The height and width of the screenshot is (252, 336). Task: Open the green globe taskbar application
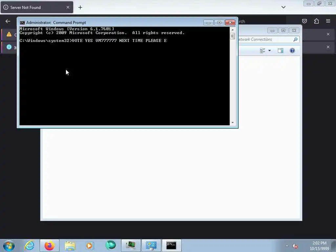click(x=110, y=245)
